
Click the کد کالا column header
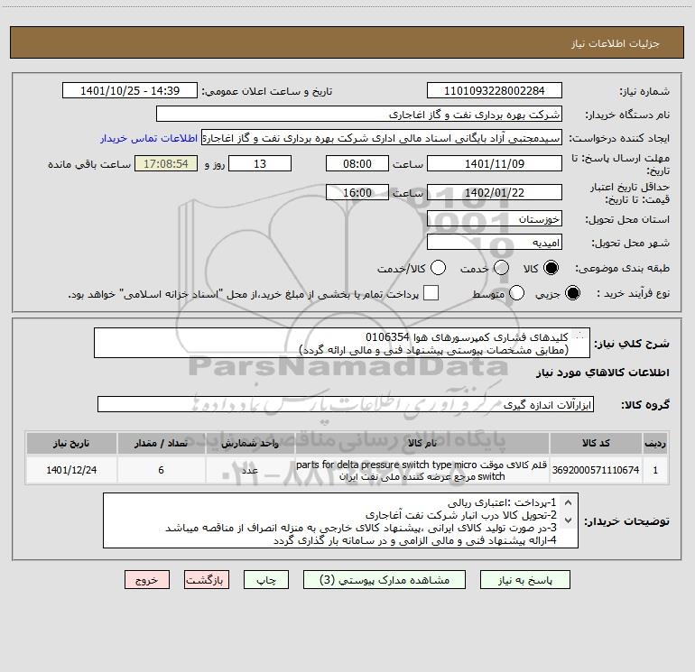coord(596,444)
